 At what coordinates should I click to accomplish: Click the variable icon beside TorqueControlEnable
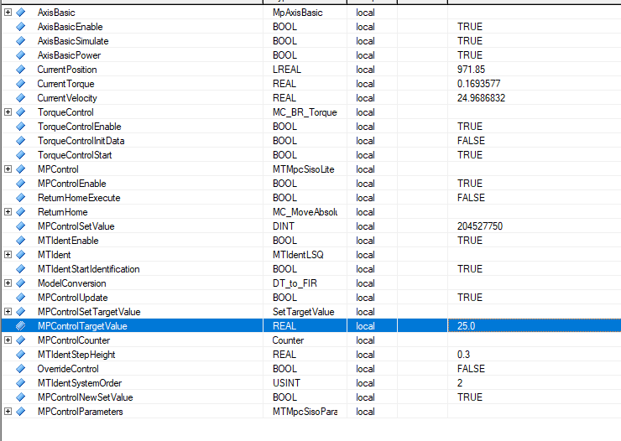(21, 126)
